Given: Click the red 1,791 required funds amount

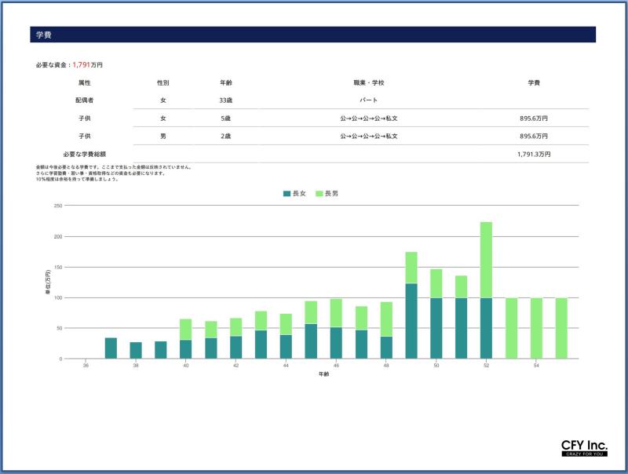Looking at the screenshot, I should tap(82, 64).
